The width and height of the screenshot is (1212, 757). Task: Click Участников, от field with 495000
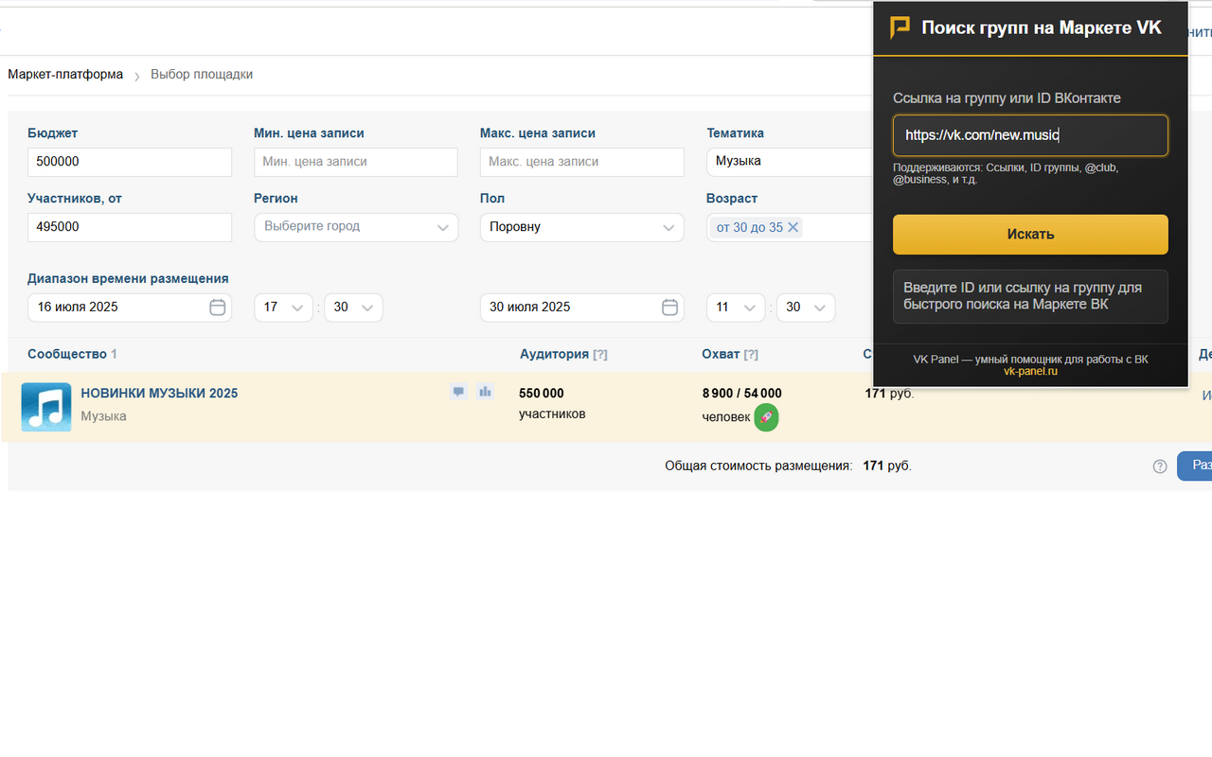point(130,227)
